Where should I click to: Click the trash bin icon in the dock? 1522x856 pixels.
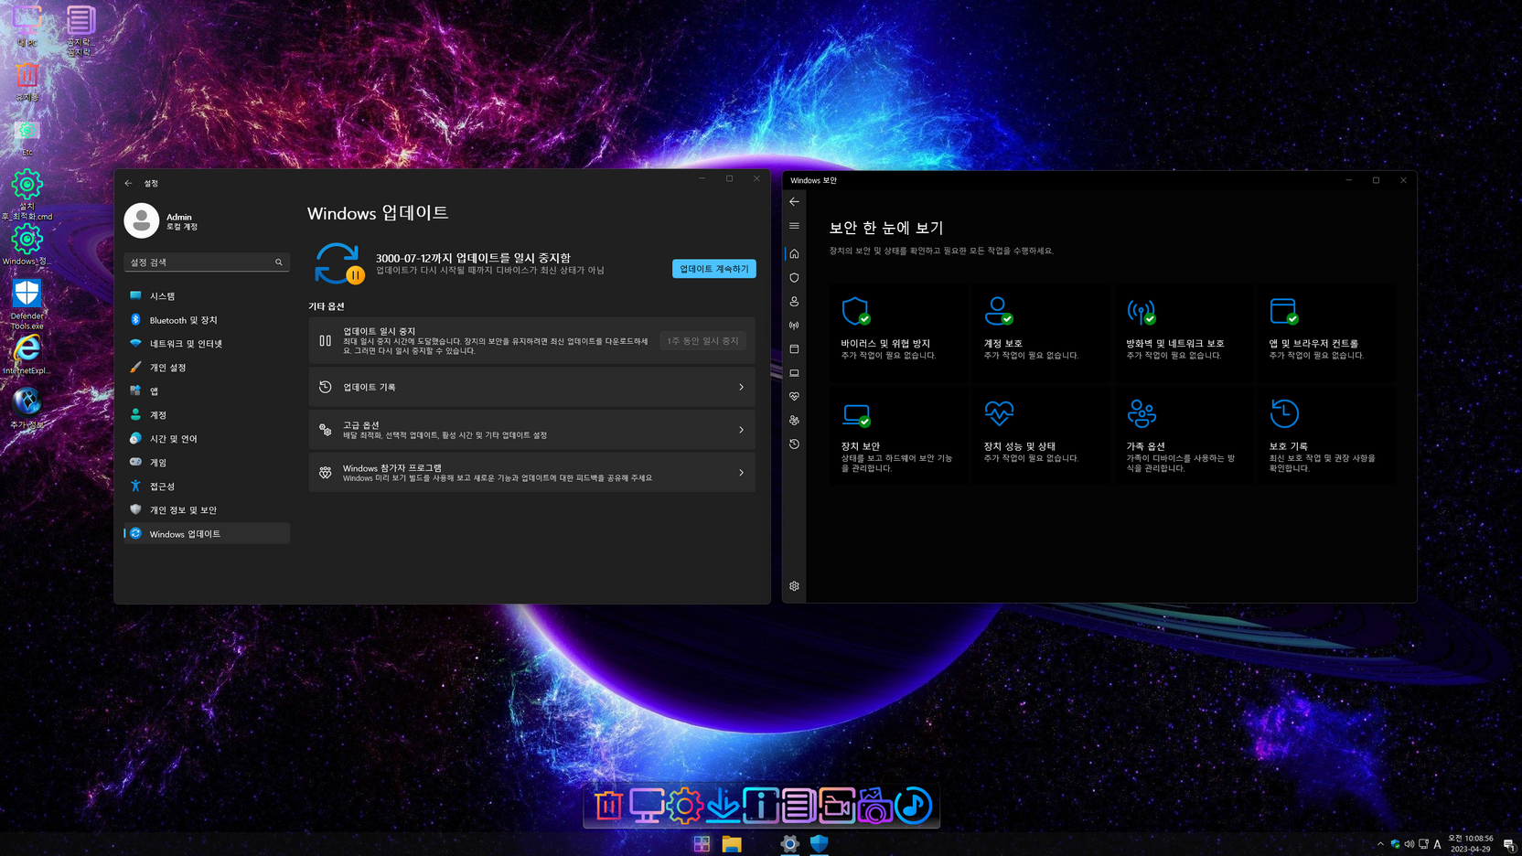608,806
